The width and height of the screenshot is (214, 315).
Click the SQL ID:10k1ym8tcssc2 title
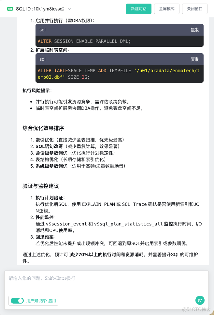[40, 9]
